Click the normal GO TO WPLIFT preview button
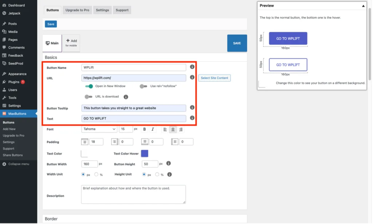Image resolution: width=373 pixels, height=224 pixels. (x=288, y=39)
